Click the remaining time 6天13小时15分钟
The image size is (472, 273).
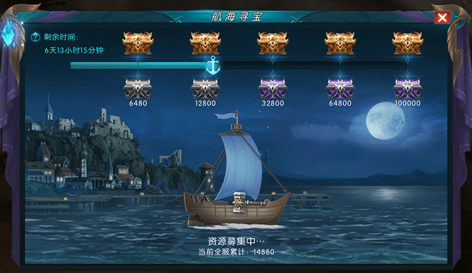pyautogui.click(x=74, y=50)
